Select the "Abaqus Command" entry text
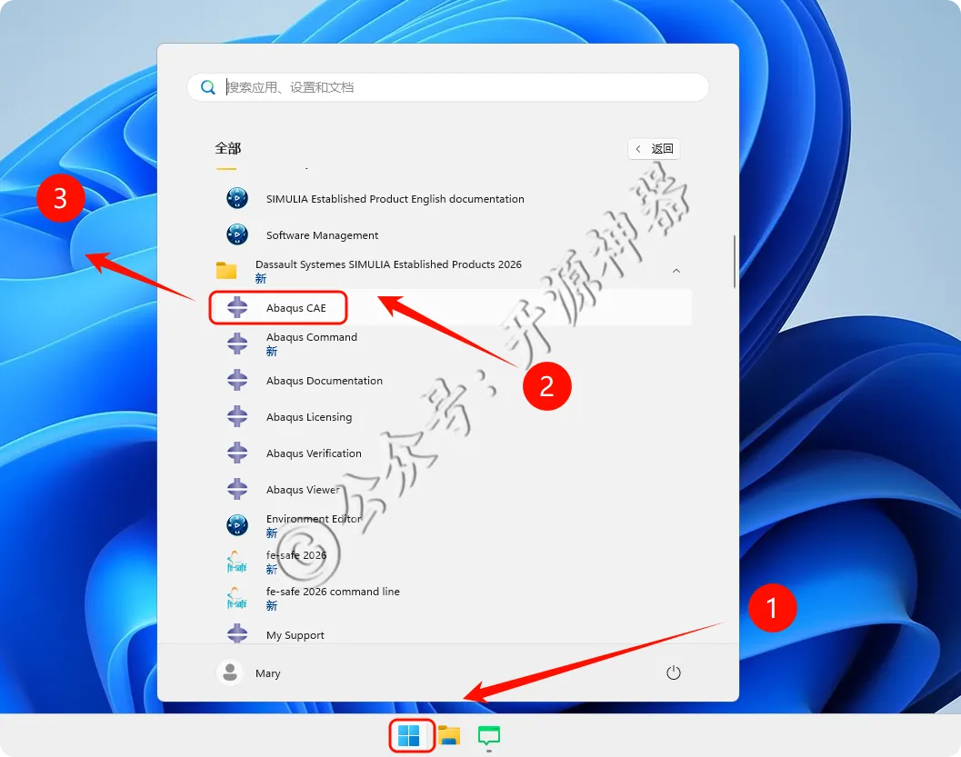961x757 pixels. point(311,337)
